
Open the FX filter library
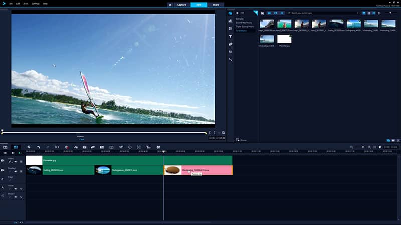[230, 52]
